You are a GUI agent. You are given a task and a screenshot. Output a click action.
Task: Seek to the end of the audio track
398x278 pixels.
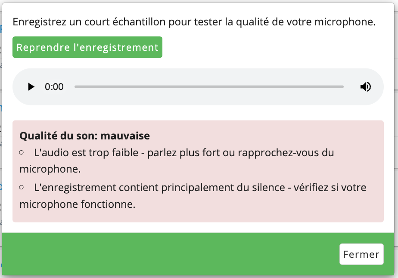(343, 87)
